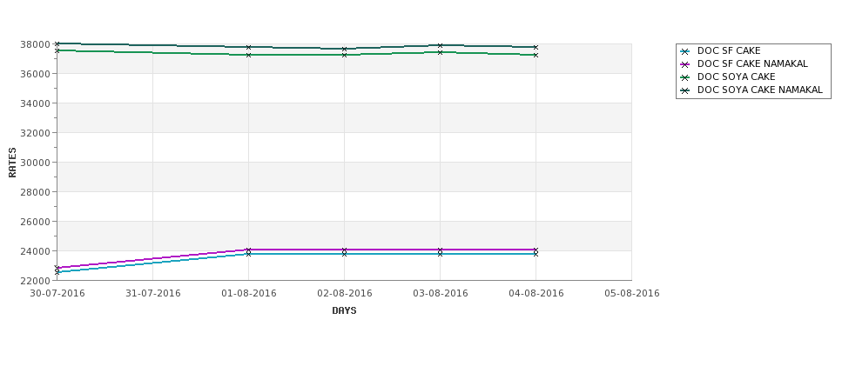Click the DOC SF CAKE legend marker
This screenshot has width=849, height=373.
pyautogui.click(x=685, y=51)
